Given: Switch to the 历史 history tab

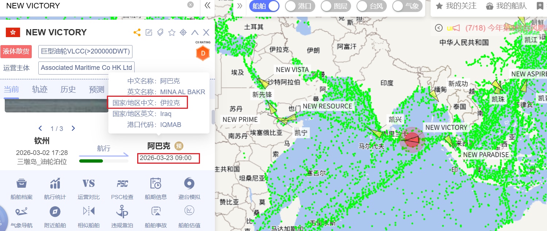Looking at the screenshot, I should (68, 89).
